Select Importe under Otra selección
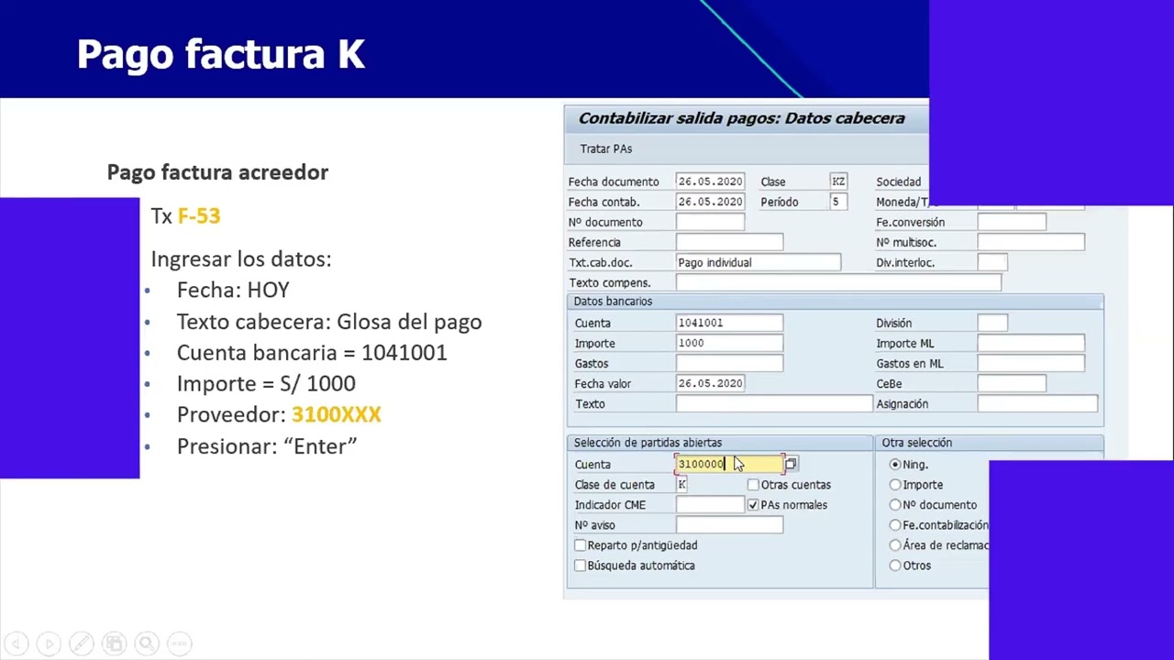1174x660 pixels. pyautogui.click(x=895, y=485)
